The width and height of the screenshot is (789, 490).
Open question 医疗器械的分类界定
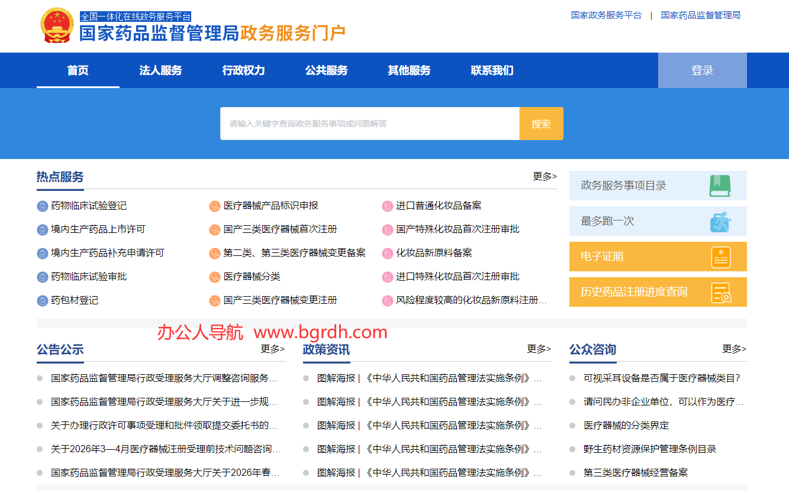point(626,426)
